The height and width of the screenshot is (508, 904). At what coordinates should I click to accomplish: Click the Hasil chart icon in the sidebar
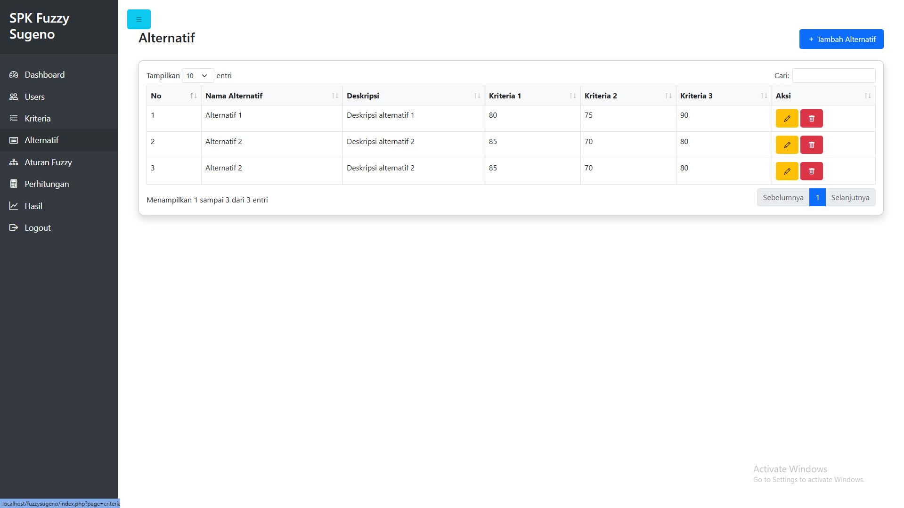(x=14, y=206)
